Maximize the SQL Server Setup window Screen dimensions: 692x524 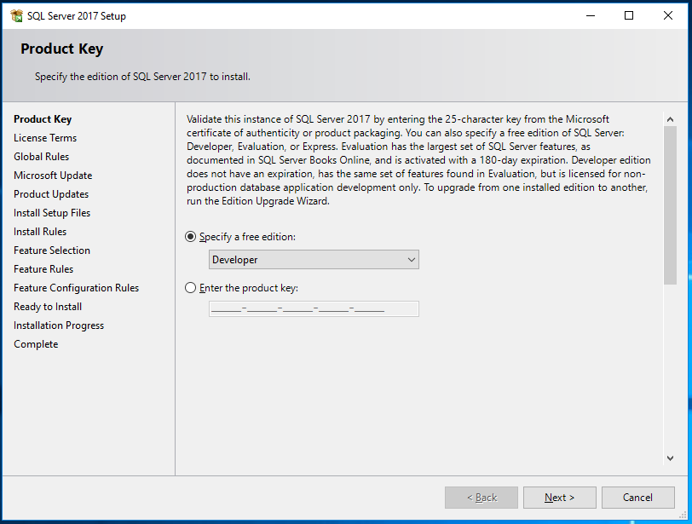(629, 15)
